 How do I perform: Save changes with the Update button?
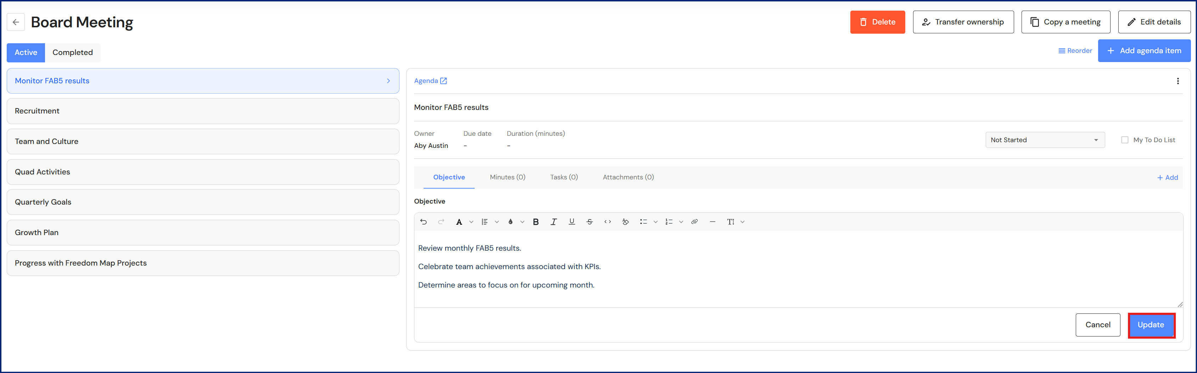click(1151, 325)
